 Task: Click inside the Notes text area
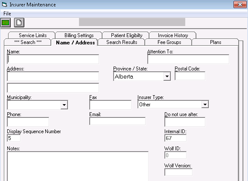[78, 166]
